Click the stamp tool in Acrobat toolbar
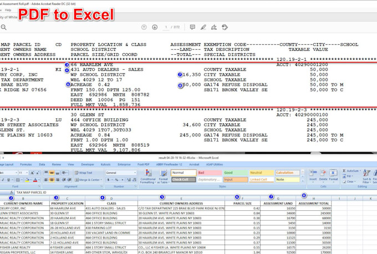 [x=225, y=27]
